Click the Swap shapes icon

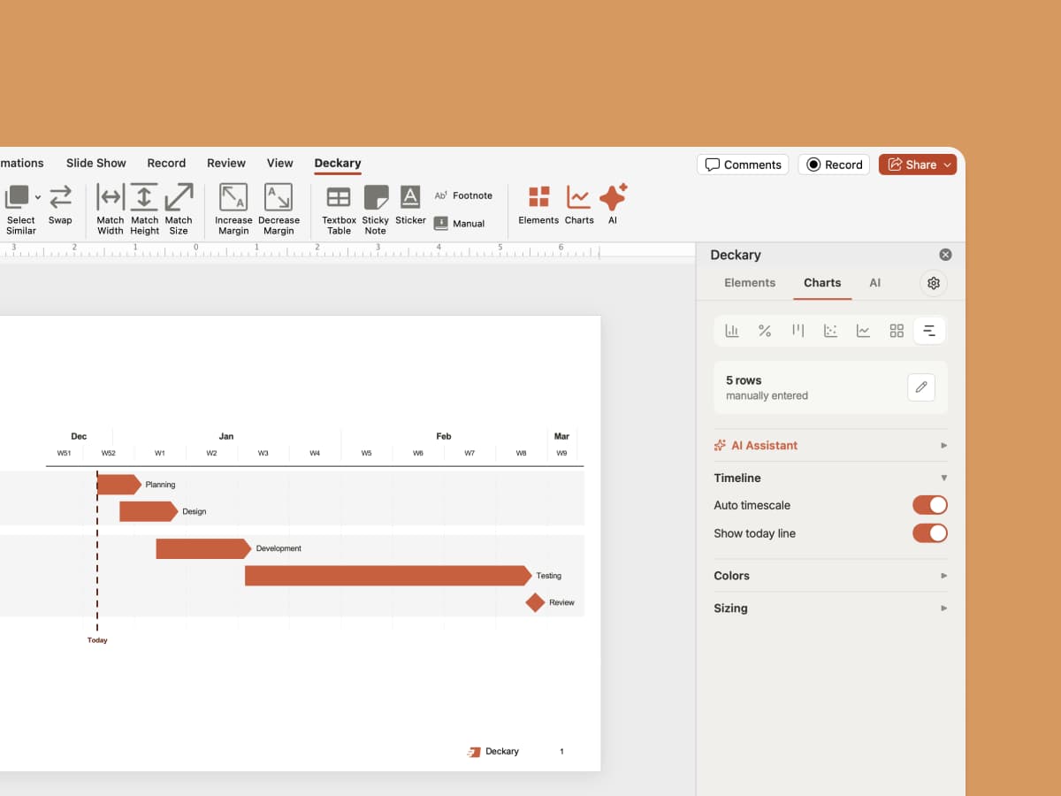(60, 196)
